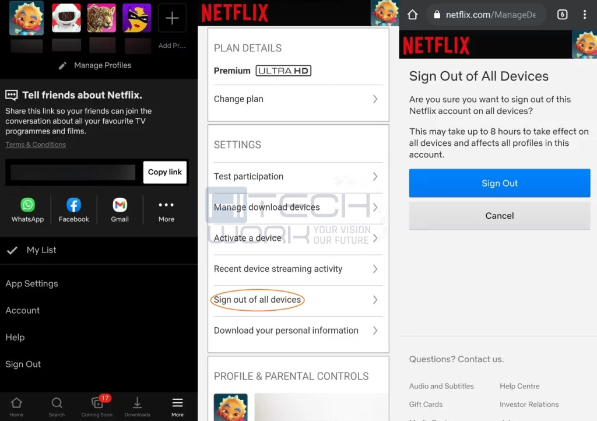Screen dimensions: 597x421
Task: Open the Help menu item
Action: 15,337
